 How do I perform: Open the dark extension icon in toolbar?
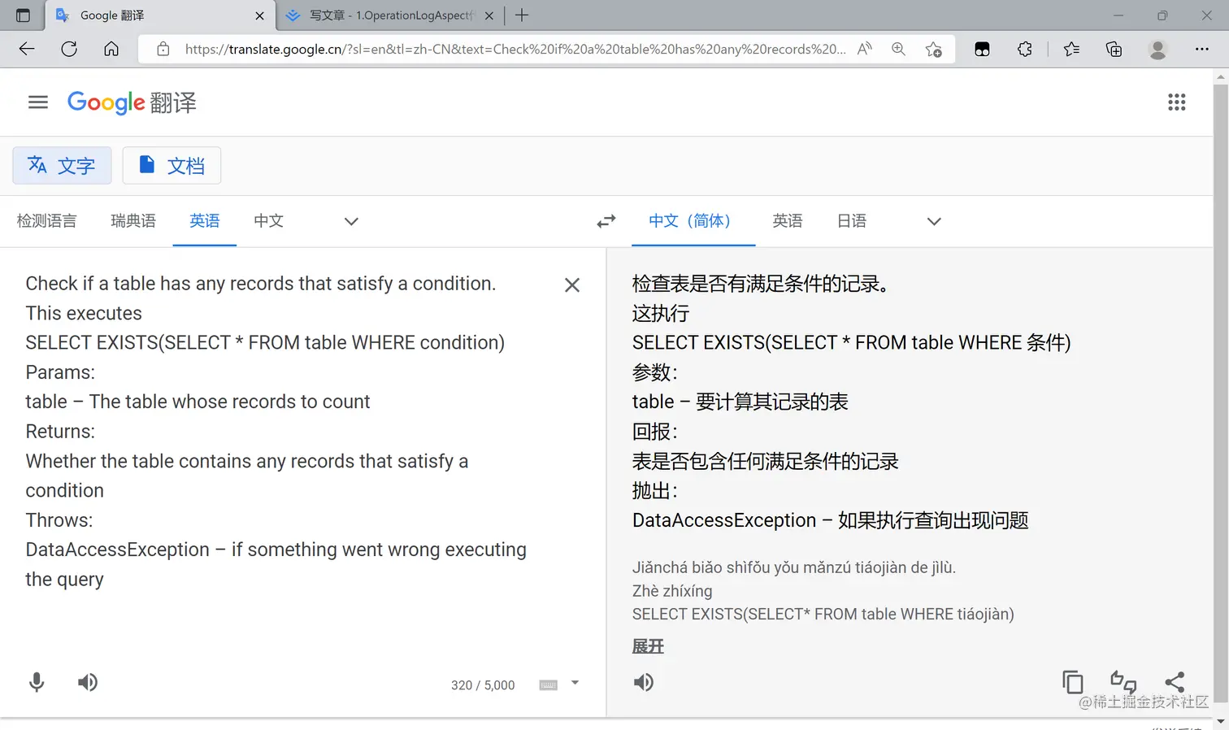tap(982, 49)
